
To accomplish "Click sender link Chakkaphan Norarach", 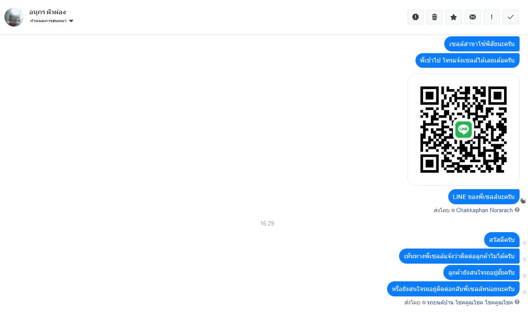I will tap(484, 210).
